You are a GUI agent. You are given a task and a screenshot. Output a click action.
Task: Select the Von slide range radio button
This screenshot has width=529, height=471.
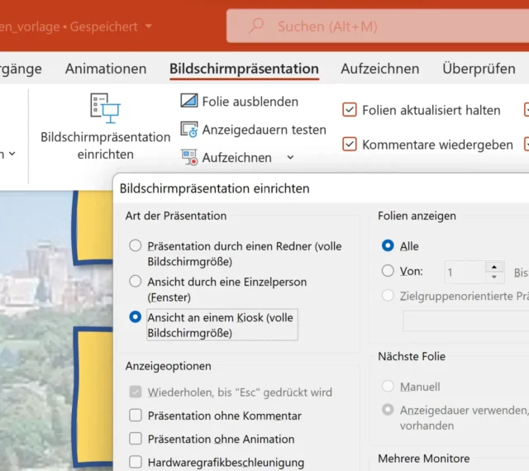point(388,271)
